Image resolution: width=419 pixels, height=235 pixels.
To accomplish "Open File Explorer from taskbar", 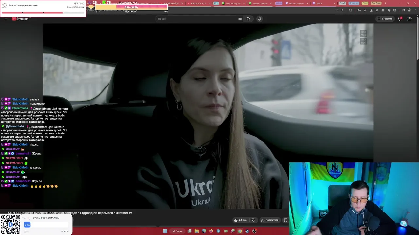I will click(x=197, y=231).
